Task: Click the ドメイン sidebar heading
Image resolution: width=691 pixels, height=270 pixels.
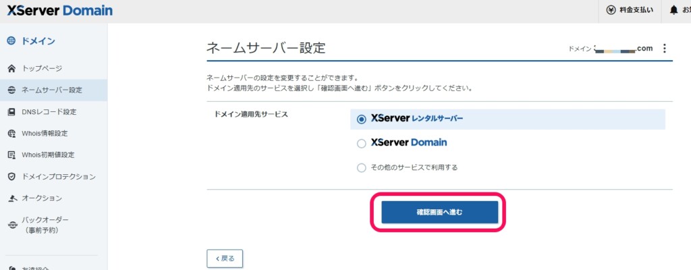Action: click(x=38, y=41)
